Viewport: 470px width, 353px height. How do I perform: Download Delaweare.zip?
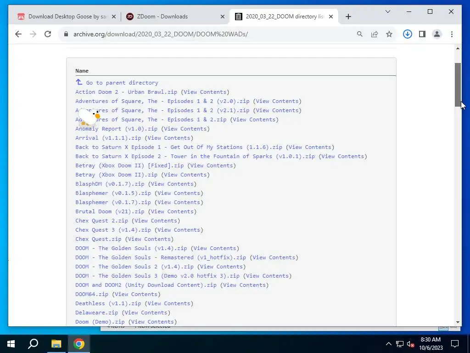click(97, 313)
